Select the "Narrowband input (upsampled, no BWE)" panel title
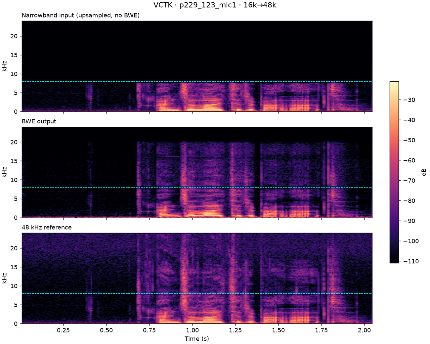The width and height of the screenshot is (430, 344). tap(81, 16)
